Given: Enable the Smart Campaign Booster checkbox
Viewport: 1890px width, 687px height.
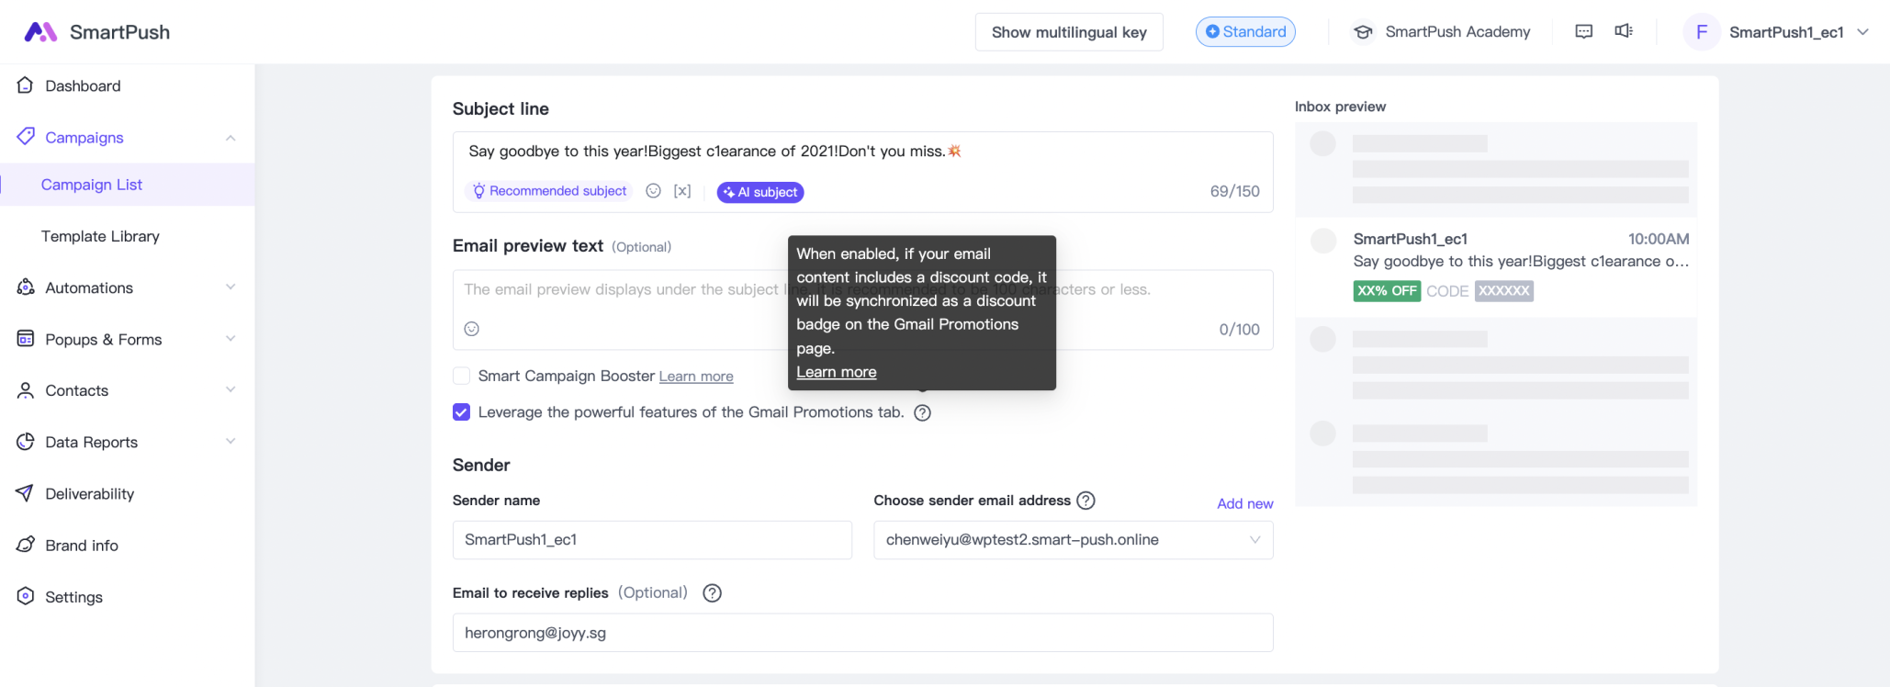Looking at the screenshot, I should [462, 376].
